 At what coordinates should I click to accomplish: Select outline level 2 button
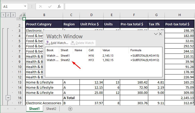pos(8,15)
